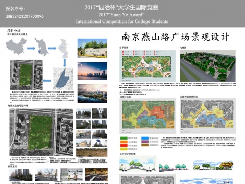
Task: Open the colored functional zoning map
Action: [148, 116]
